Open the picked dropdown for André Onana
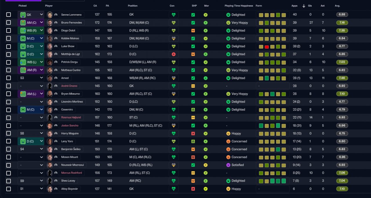 pyautogui.click(x=31, y=86)
